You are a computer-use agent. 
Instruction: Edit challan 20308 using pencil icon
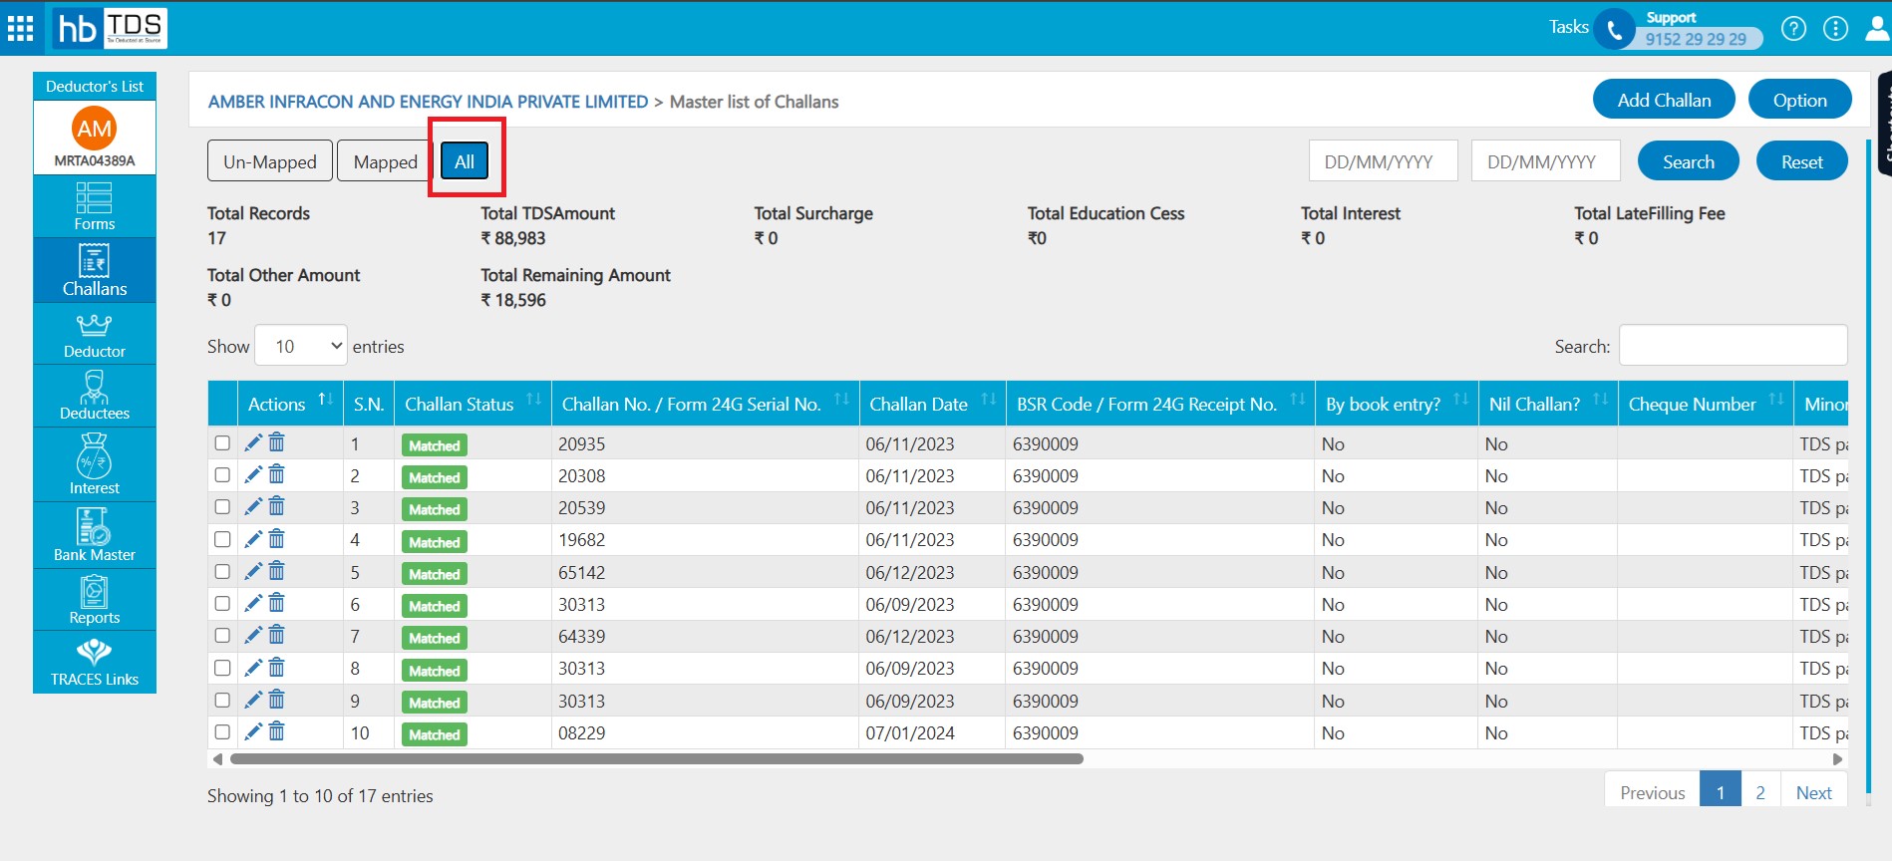click(253, 474)
